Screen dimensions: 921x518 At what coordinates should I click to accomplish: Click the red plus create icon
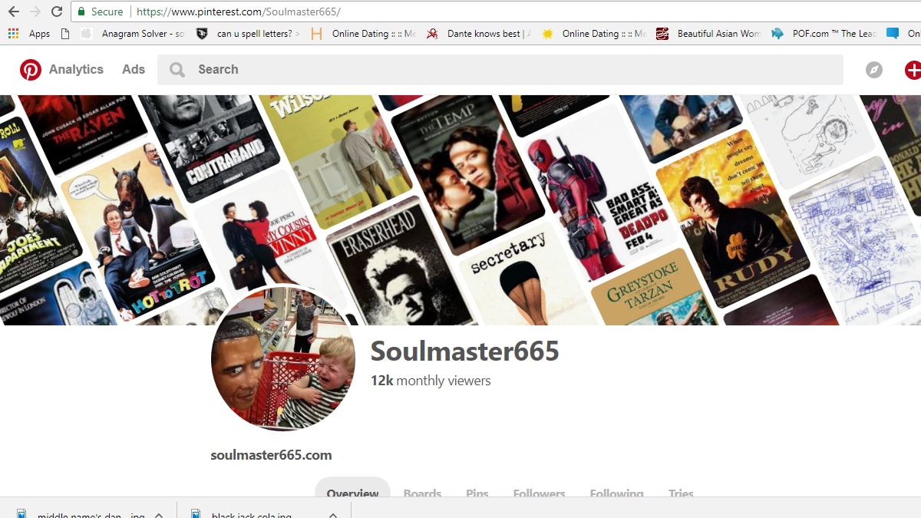click(912, 70)
